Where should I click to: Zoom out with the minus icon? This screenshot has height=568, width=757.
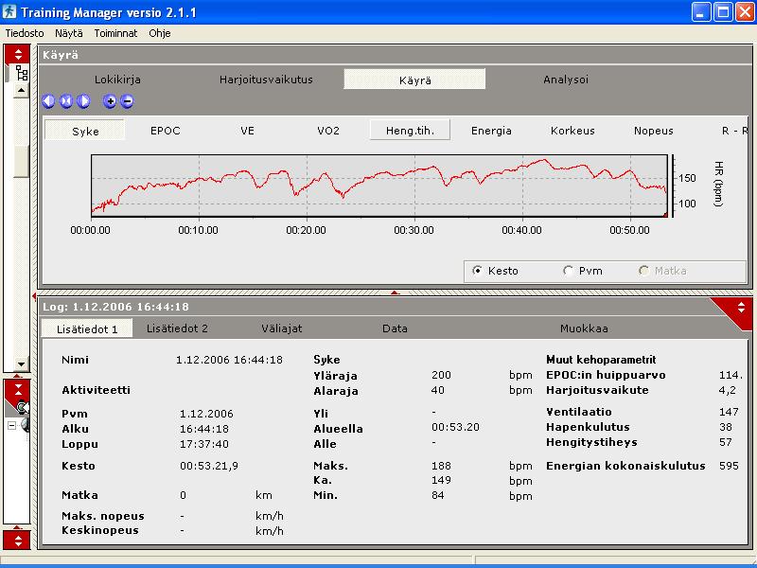127,101
